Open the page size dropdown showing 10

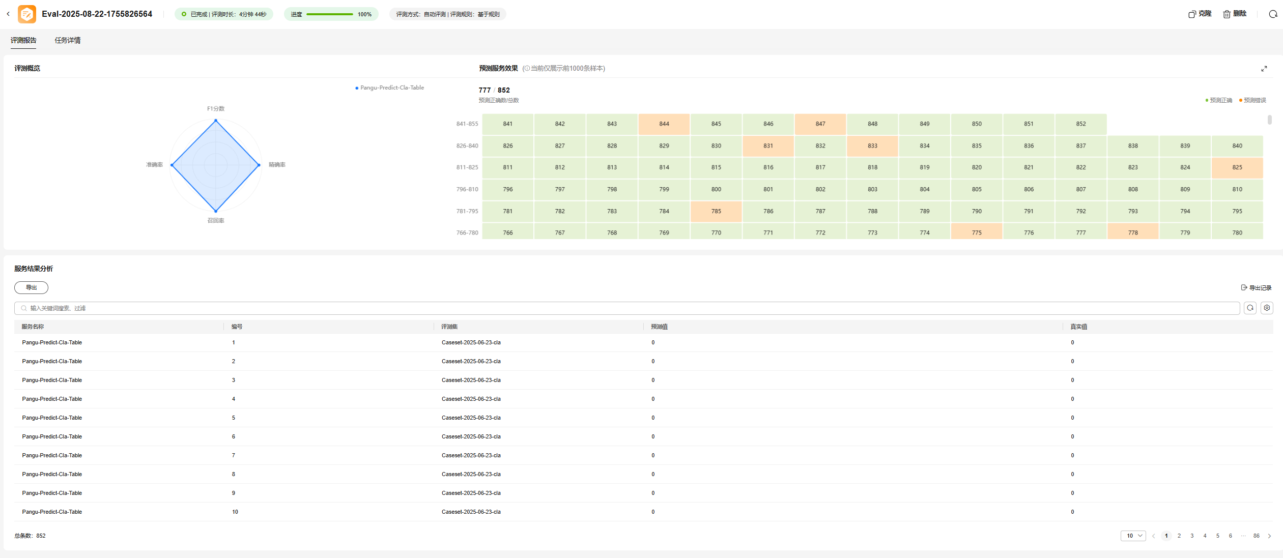(x=1133, y=536)
